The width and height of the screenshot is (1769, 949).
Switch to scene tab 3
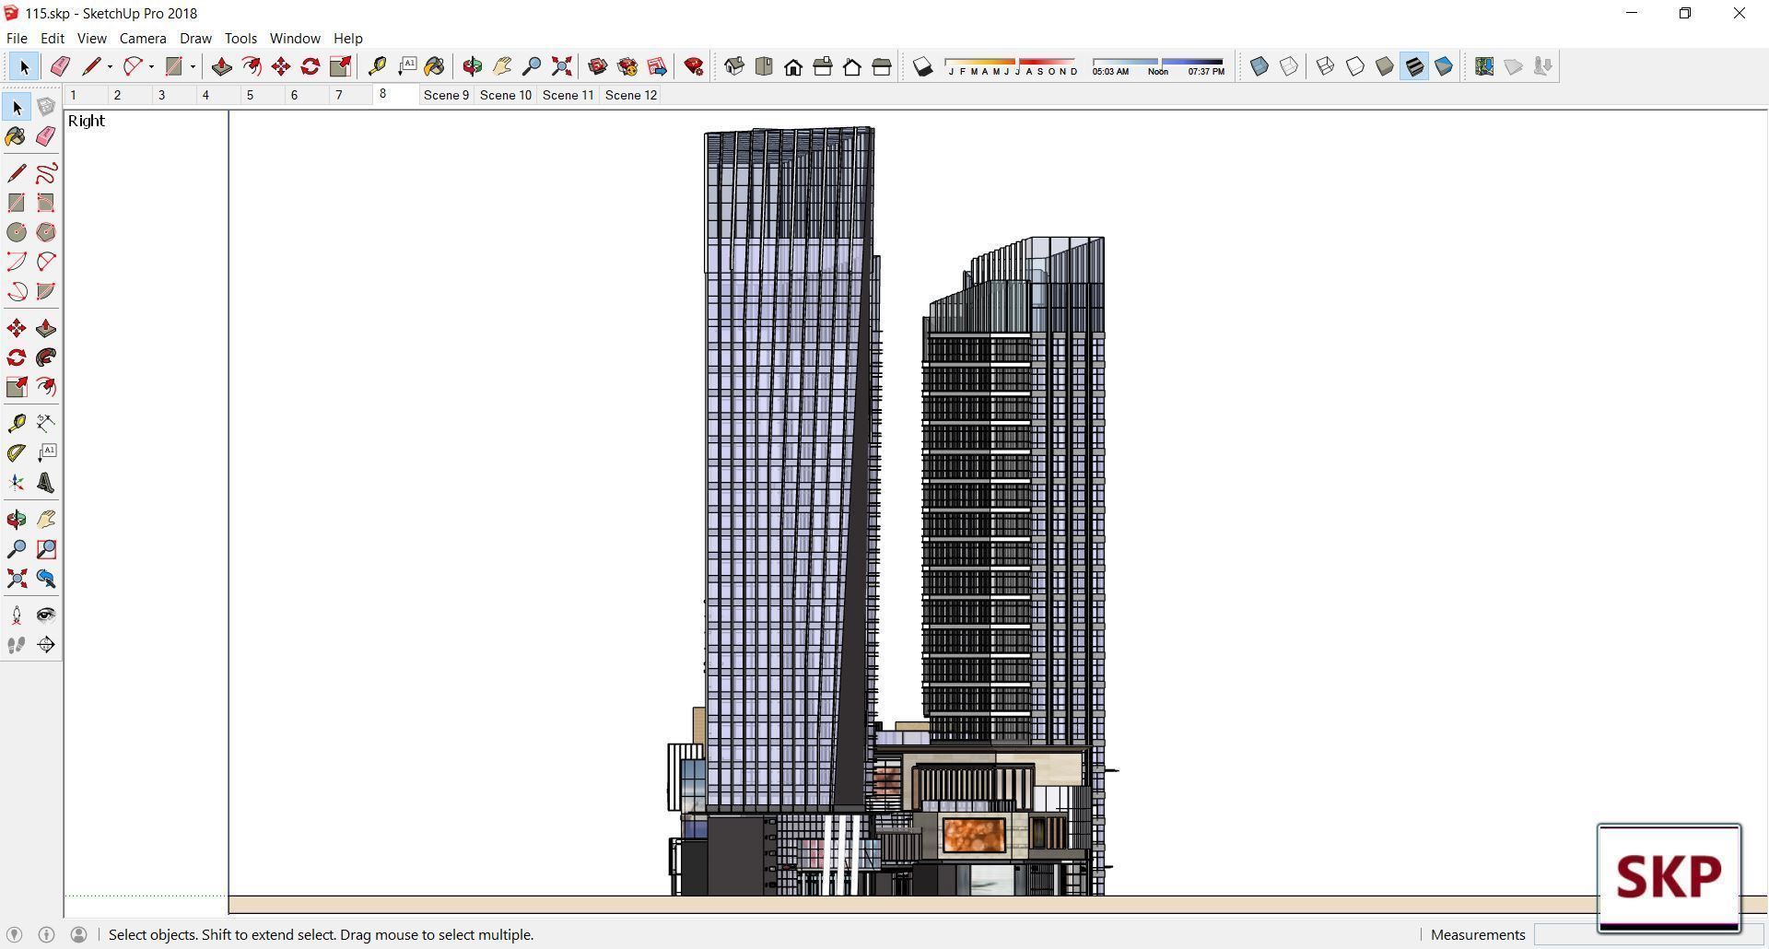162,95
